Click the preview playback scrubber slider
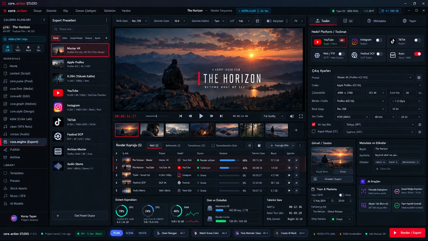Viewport: 428px width, 241px height. (157, 116)
